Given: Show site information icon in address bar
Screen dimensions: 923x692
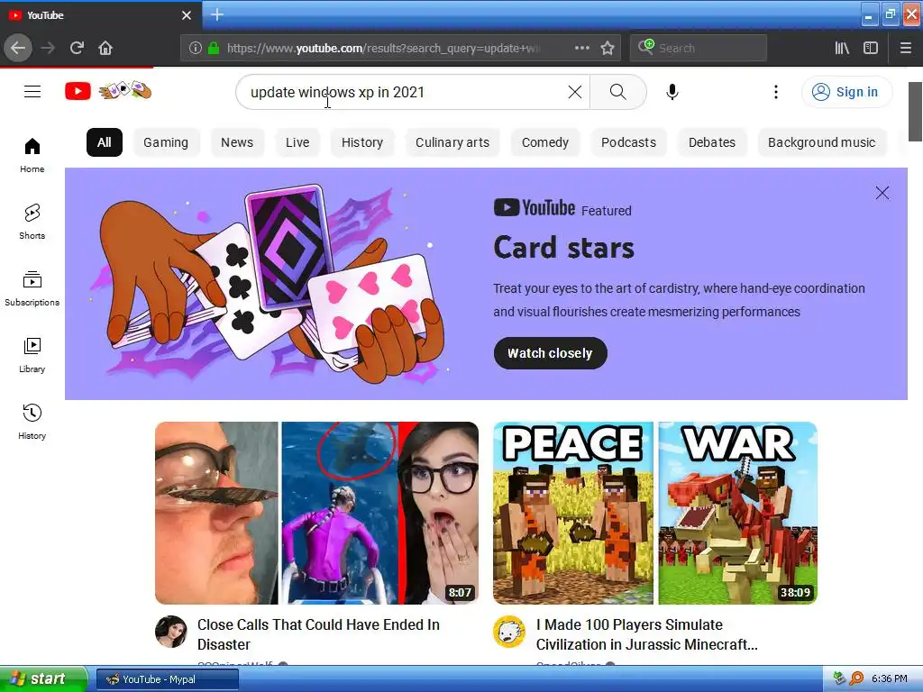Looking at the screenshot, I should coord(196,48).
